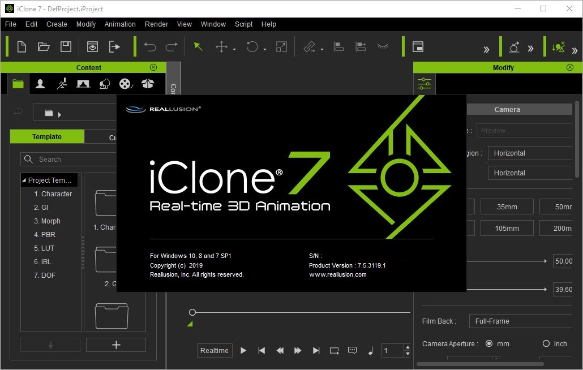The height and width of the screenshot is (370, 583).
Task: Expand the Rotate tool dropdown arrow
Action: (265, 49)
